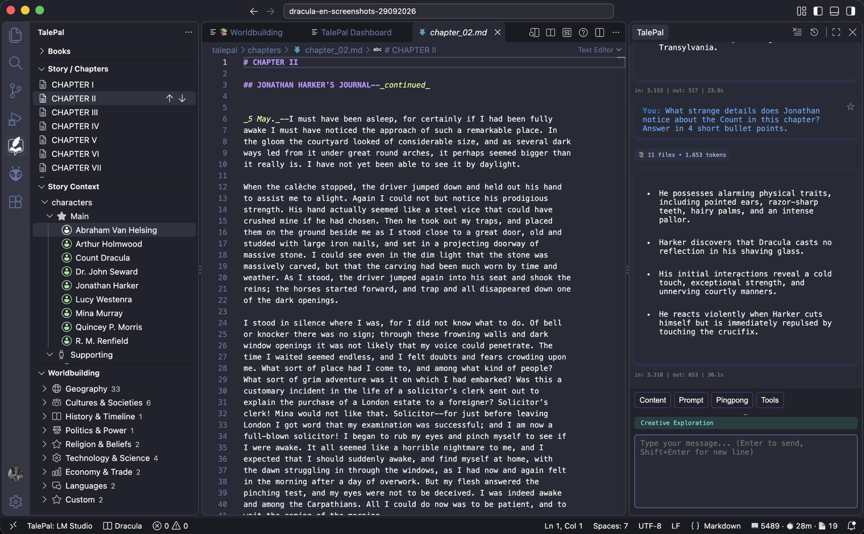Click the star on the chat question
The image size is (864, 534).
(850, 107)
